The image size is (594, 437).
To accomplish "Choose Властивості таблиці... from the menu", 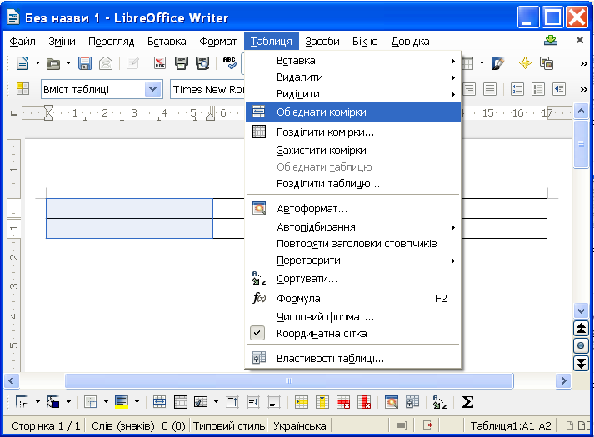I will [x=330, y=359].
